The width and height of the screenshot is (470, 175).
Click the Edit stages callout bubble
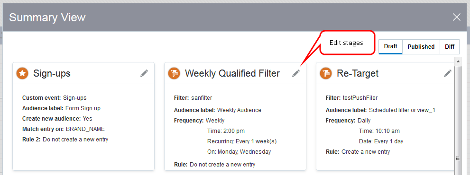[348, 43]
